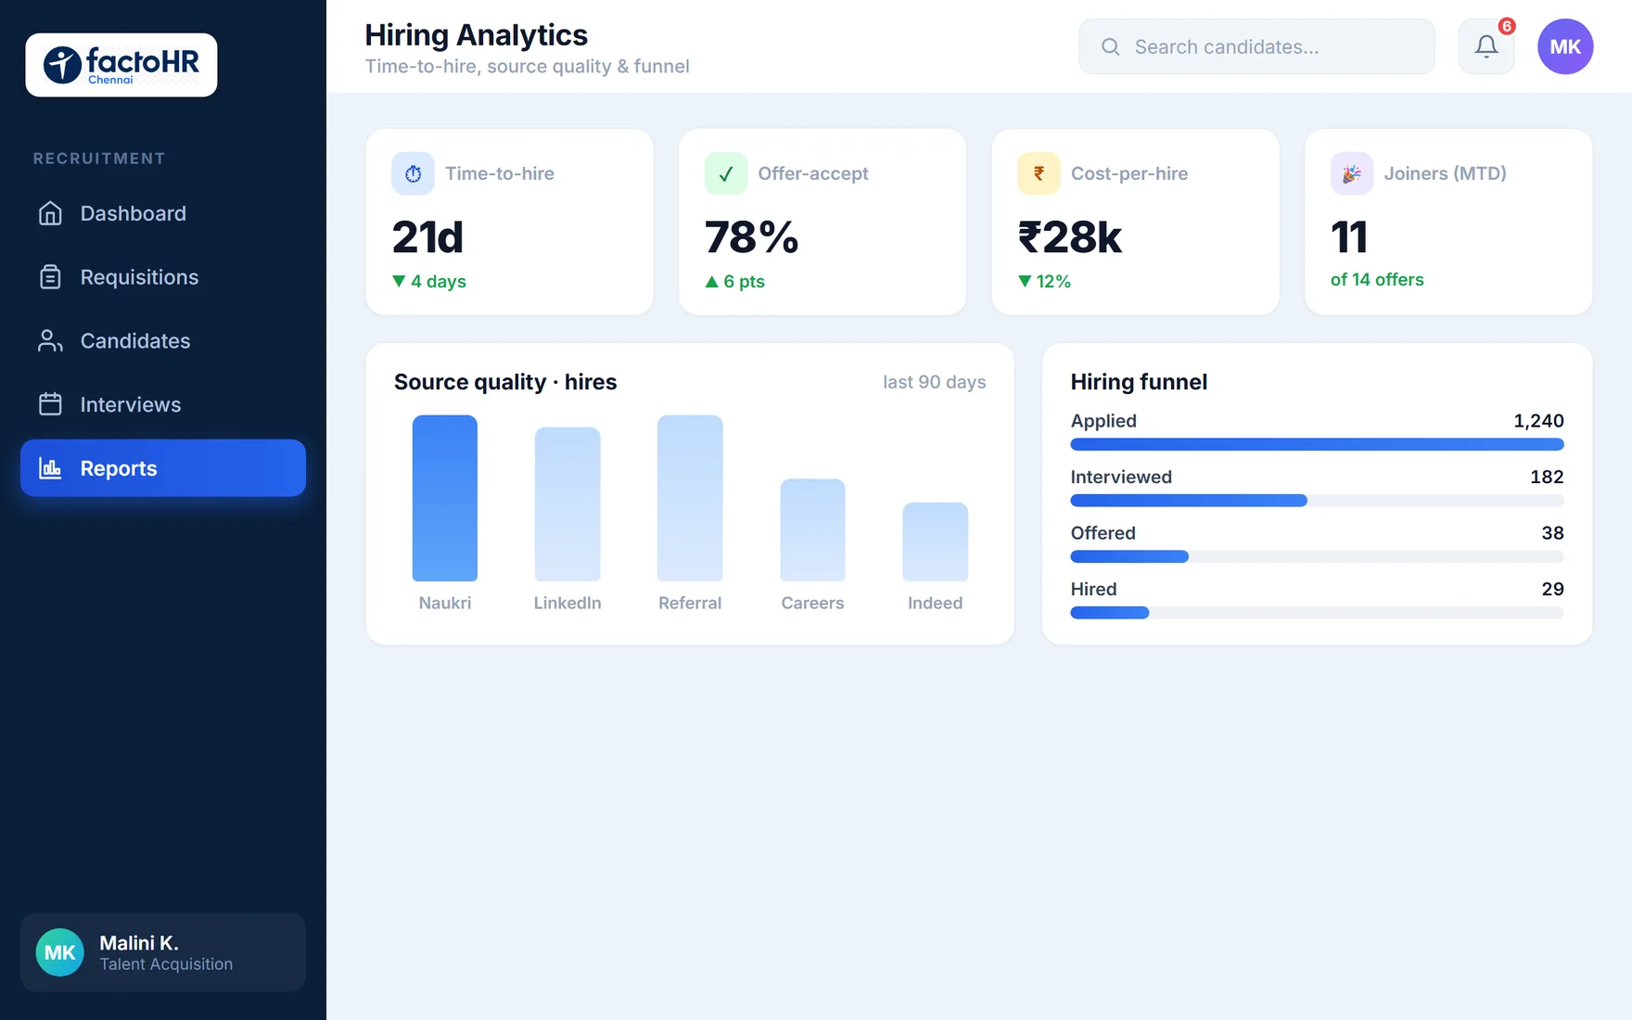Screen dimensions: 1632x1020
Task: Click the "4 days" change indicator
Action: [428, 281]
